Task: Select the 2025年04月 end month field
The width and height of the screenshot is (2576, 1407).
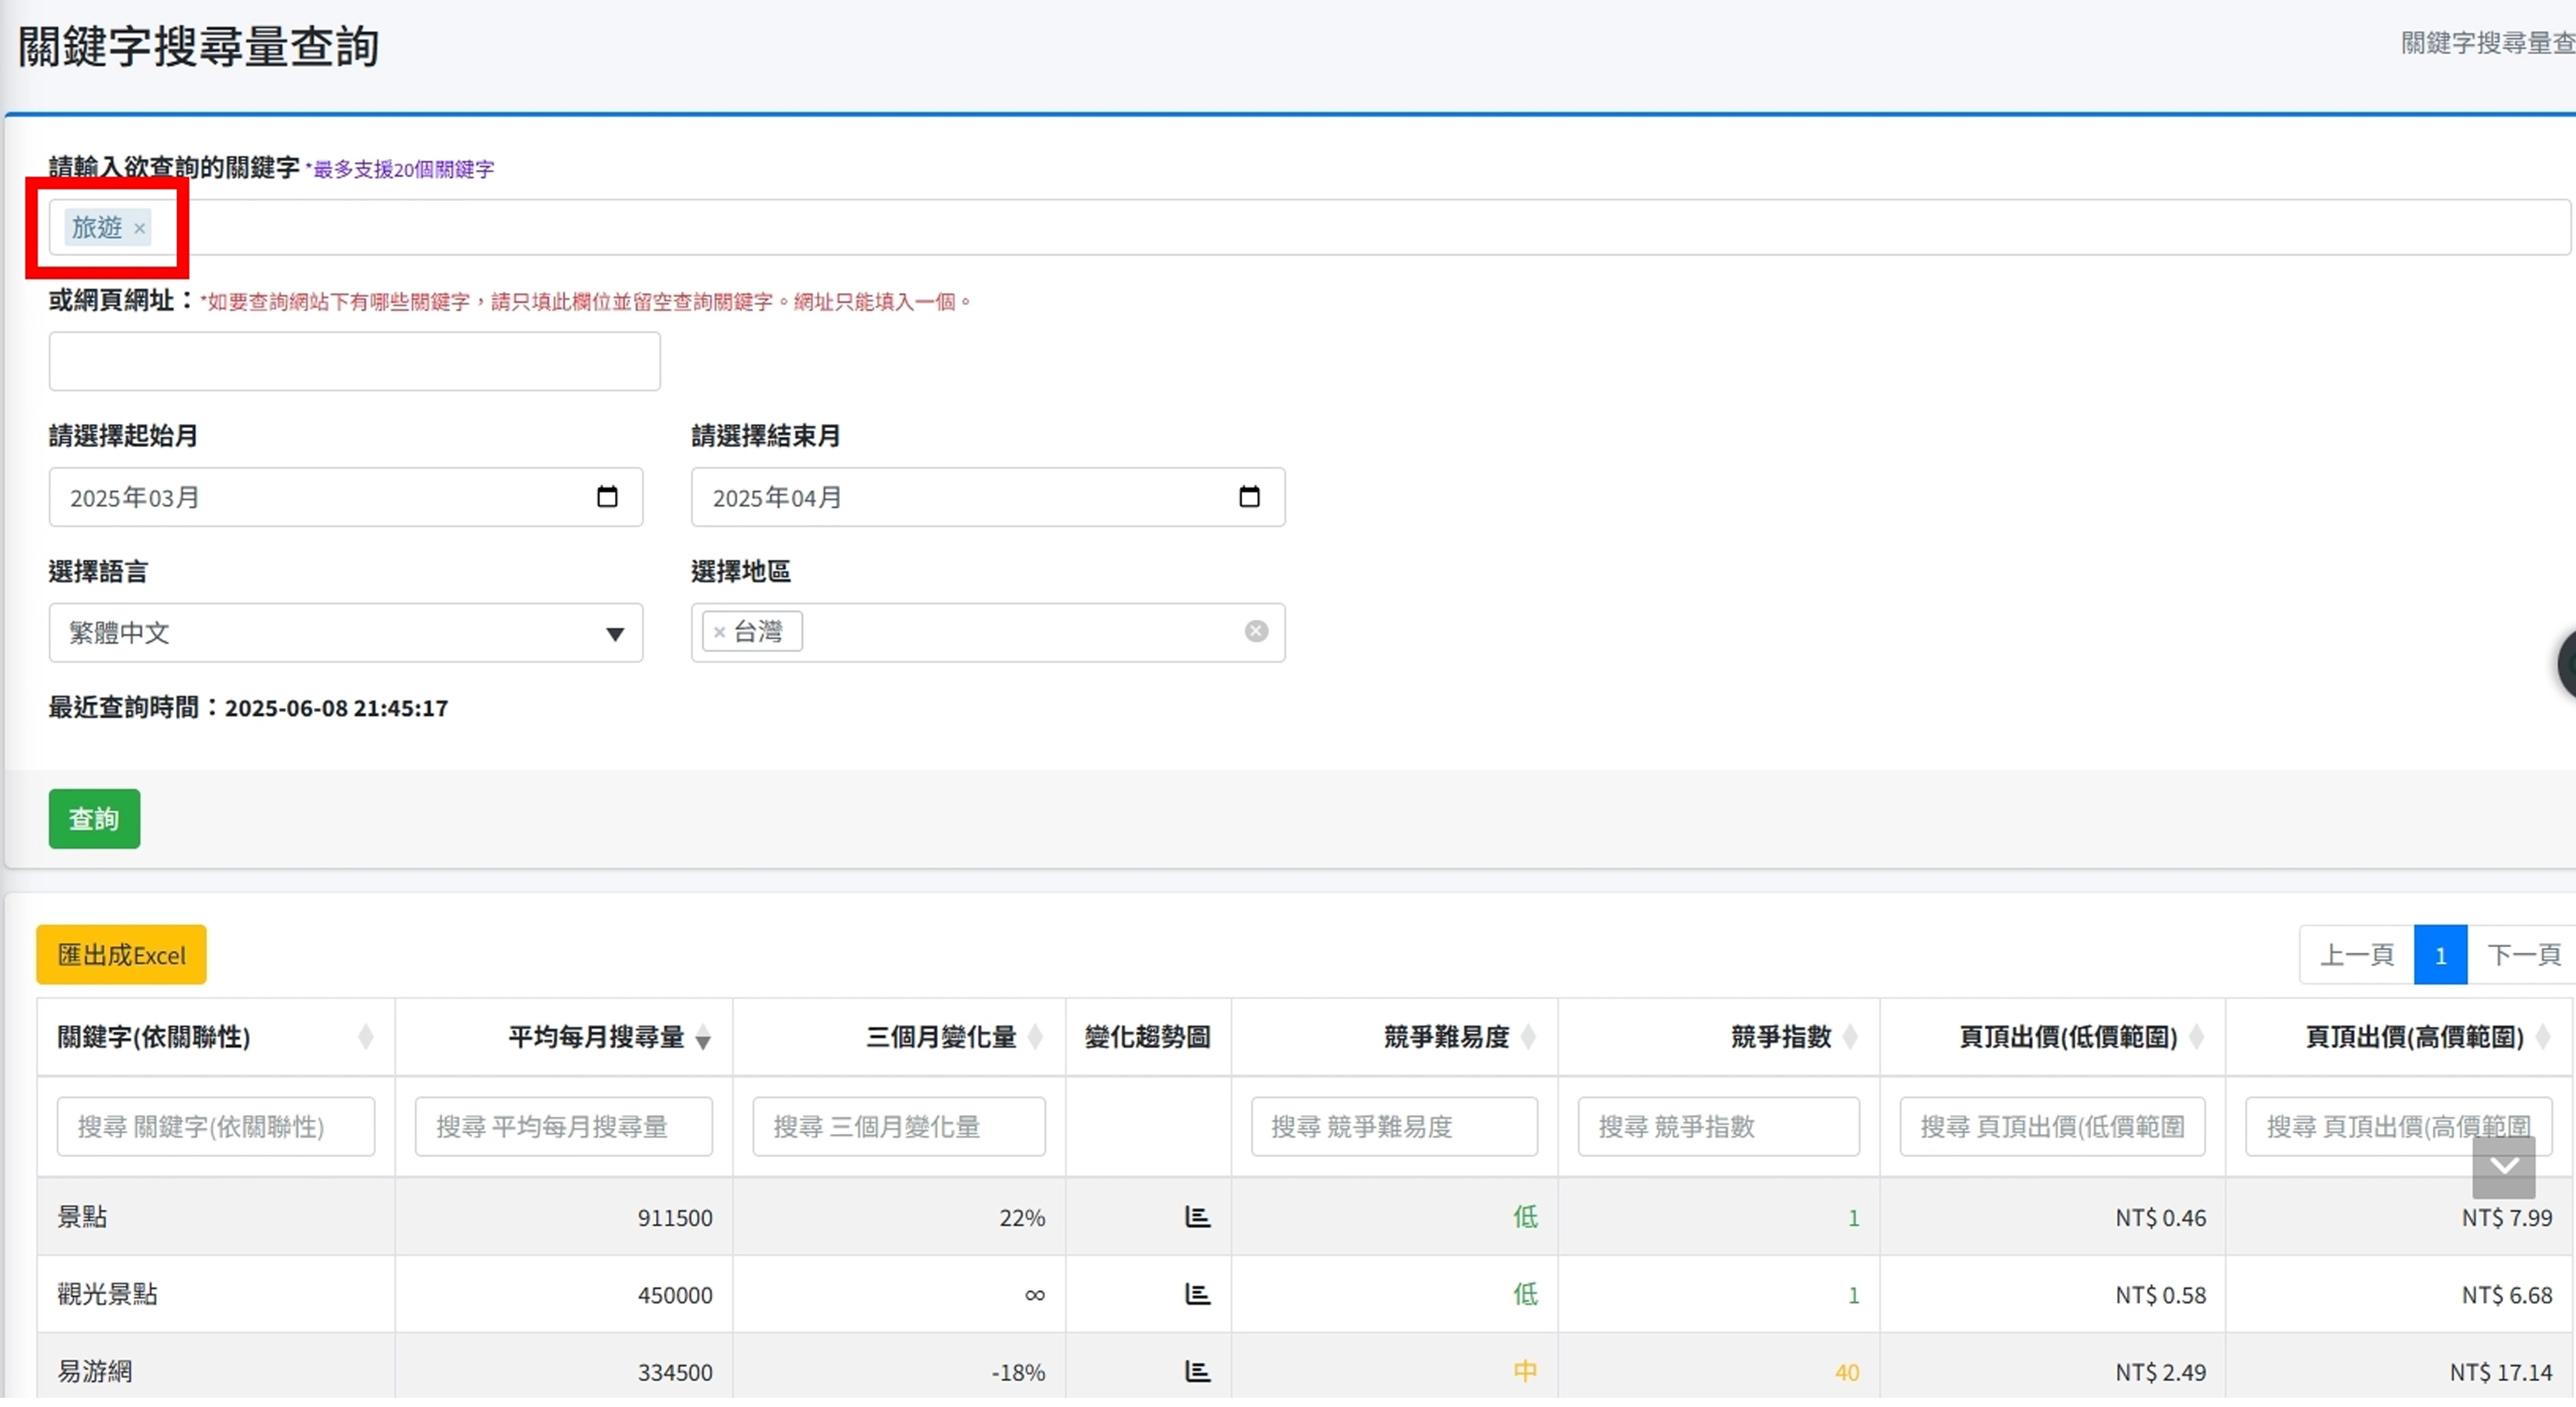Action: 987,497
